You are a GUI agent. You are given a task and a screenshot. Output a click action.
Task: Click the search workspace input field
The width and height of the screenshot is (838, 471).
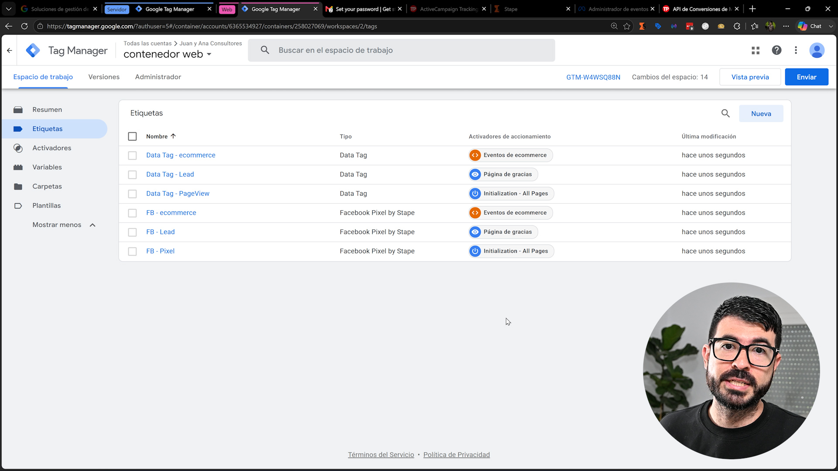(x=402, y=50)
